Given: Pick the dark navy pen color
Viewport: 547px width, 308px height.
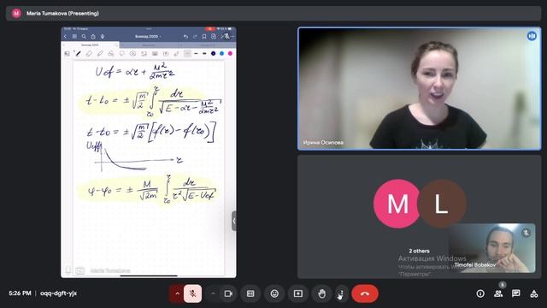Looking at the screenshot, I should point(213,53).
